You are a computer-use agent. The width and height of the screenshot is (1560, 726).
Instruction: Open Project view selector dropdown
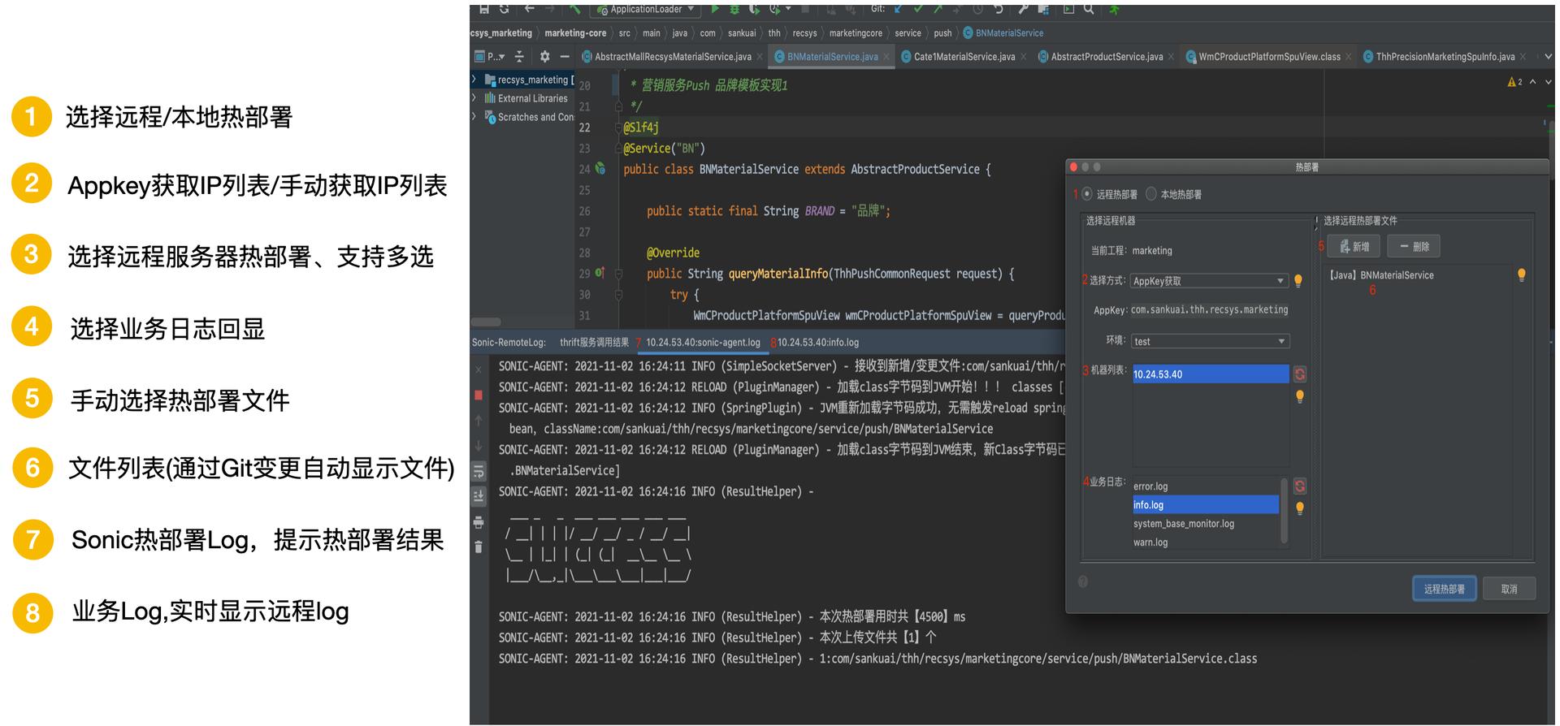click(x=490, y=56)
